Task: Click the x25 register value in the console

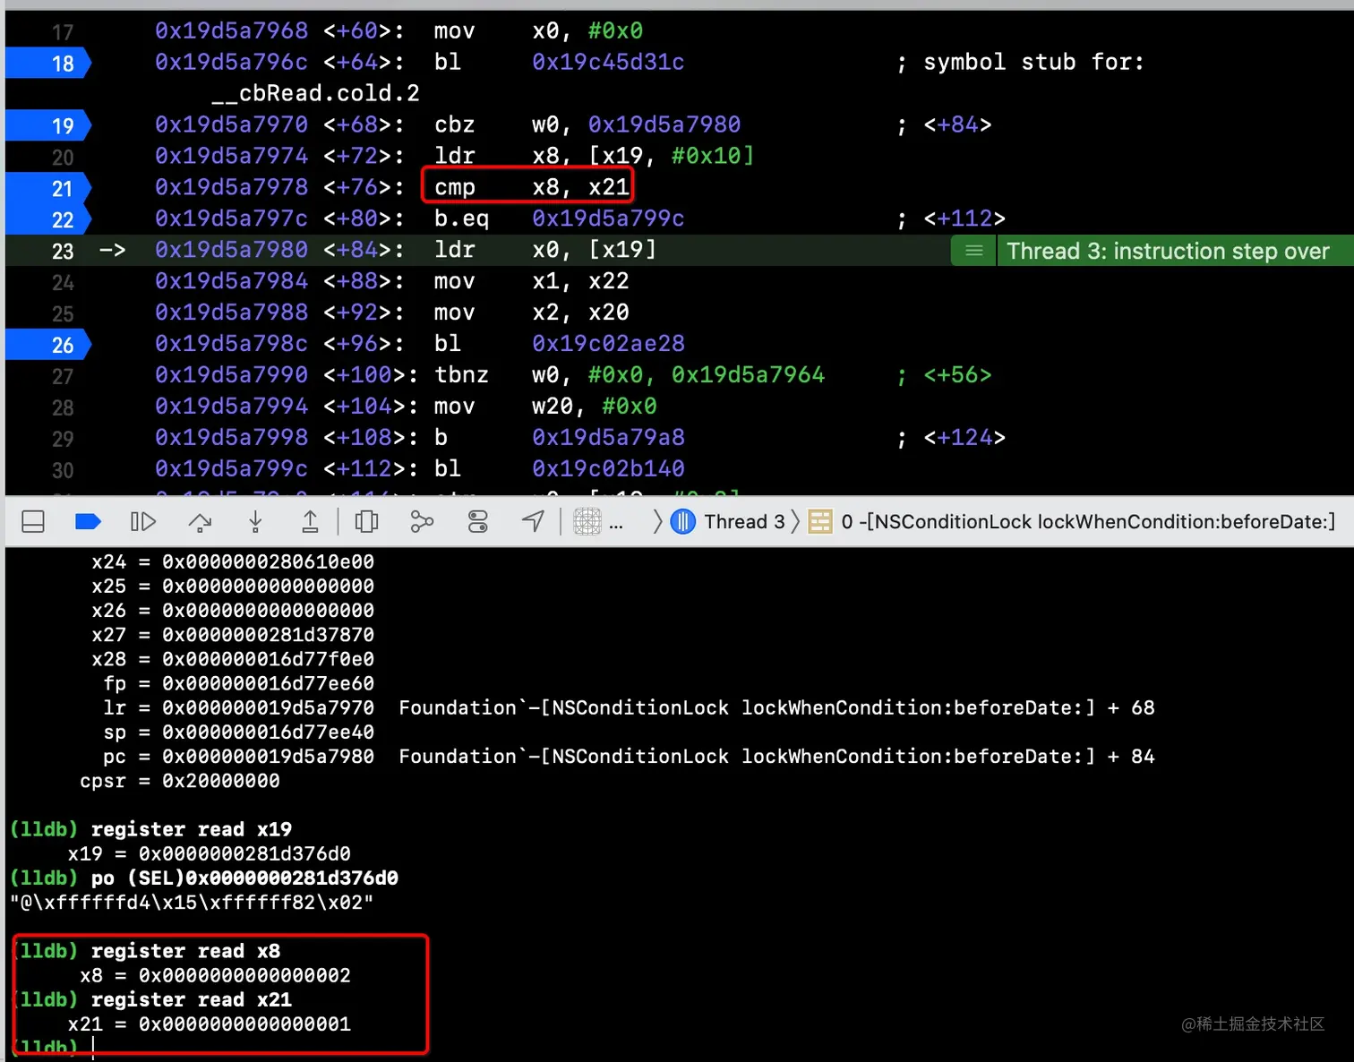Action: point(268,586)
